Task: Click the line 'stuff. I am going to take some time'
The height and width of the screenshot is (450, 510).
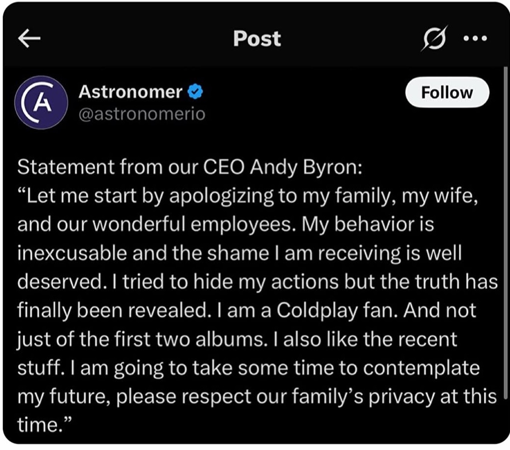Action: coord(248,368)
